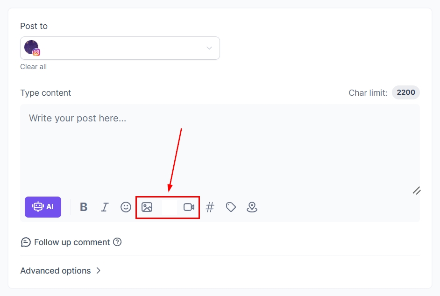Open the AI assistant button
This screenshot has height=296, width=440.
point(43,207)
